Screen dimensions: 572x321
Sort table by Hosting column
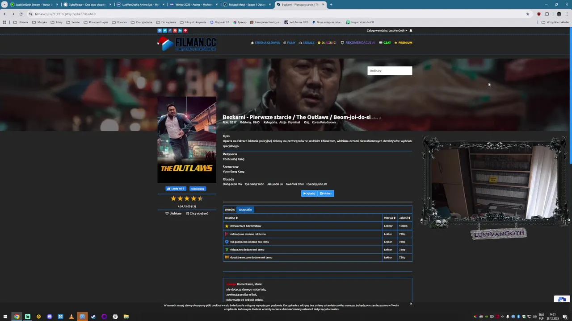pos(231,218)
